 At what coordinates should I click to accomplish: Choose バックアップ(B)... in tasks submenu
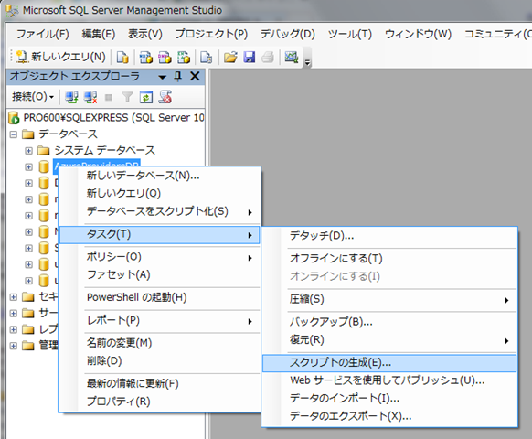click(389, 322)
